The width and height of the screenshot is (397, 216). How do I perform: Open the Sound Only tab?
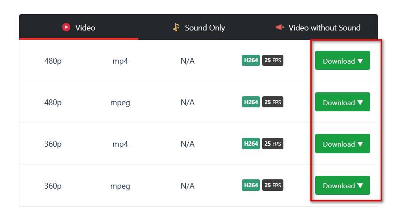tap(198, 27)
